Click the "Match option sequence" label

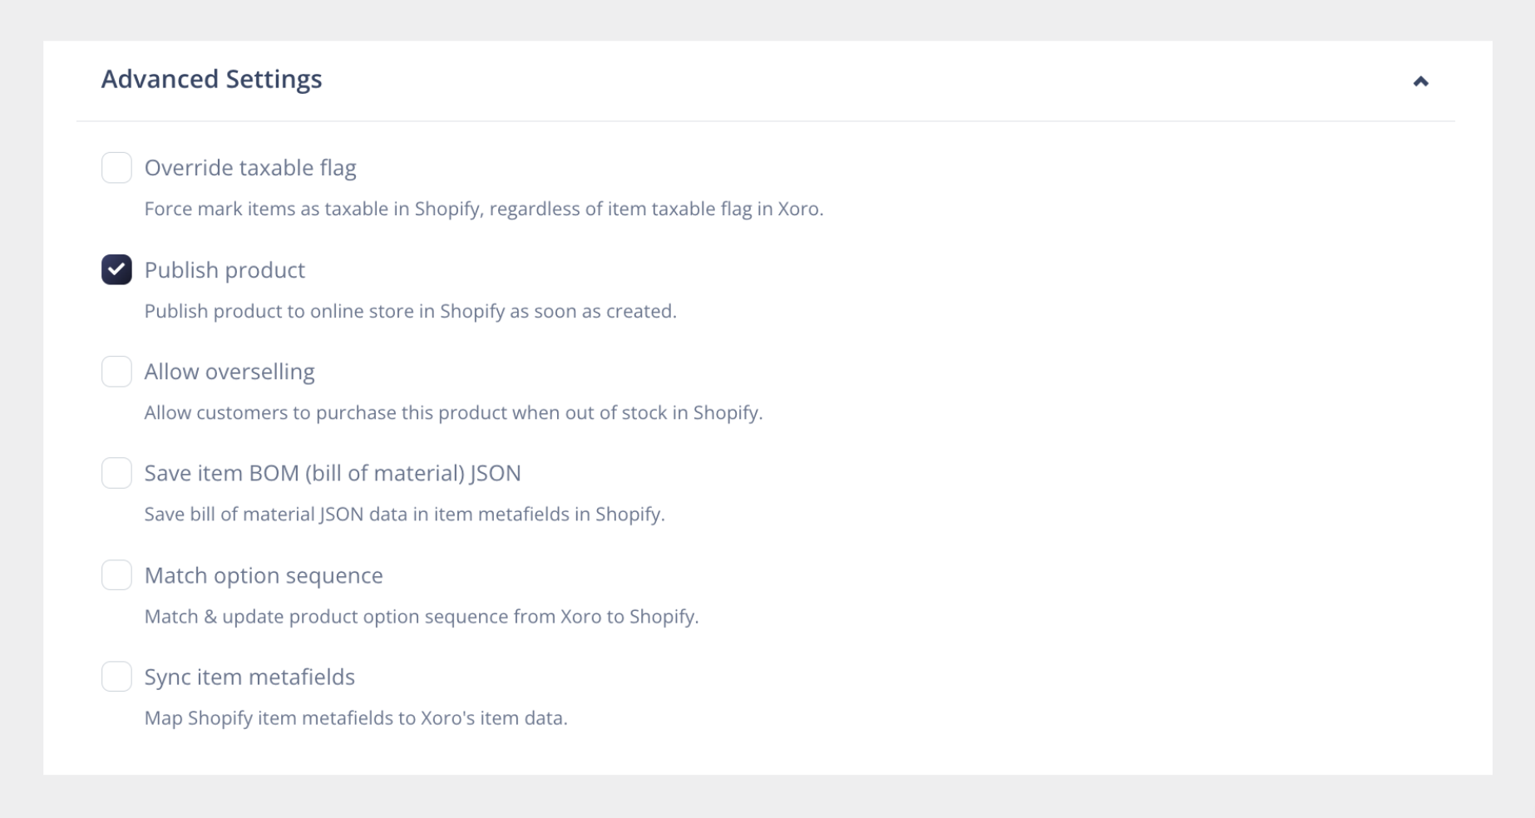click(264, 575)
